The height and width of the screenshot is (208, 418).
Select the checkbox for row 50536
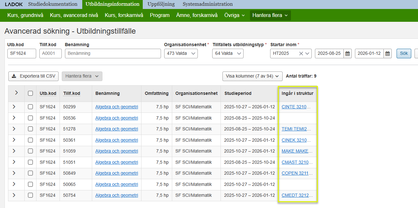[30, 118]
